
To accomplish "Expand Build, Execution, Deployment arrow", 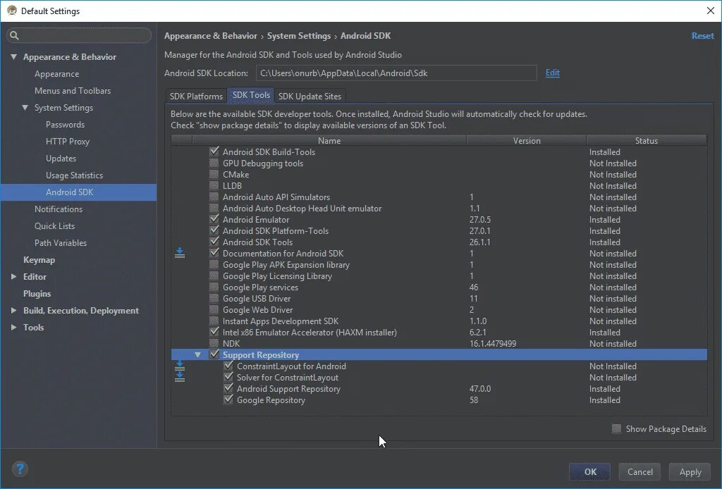I will 14,311.
